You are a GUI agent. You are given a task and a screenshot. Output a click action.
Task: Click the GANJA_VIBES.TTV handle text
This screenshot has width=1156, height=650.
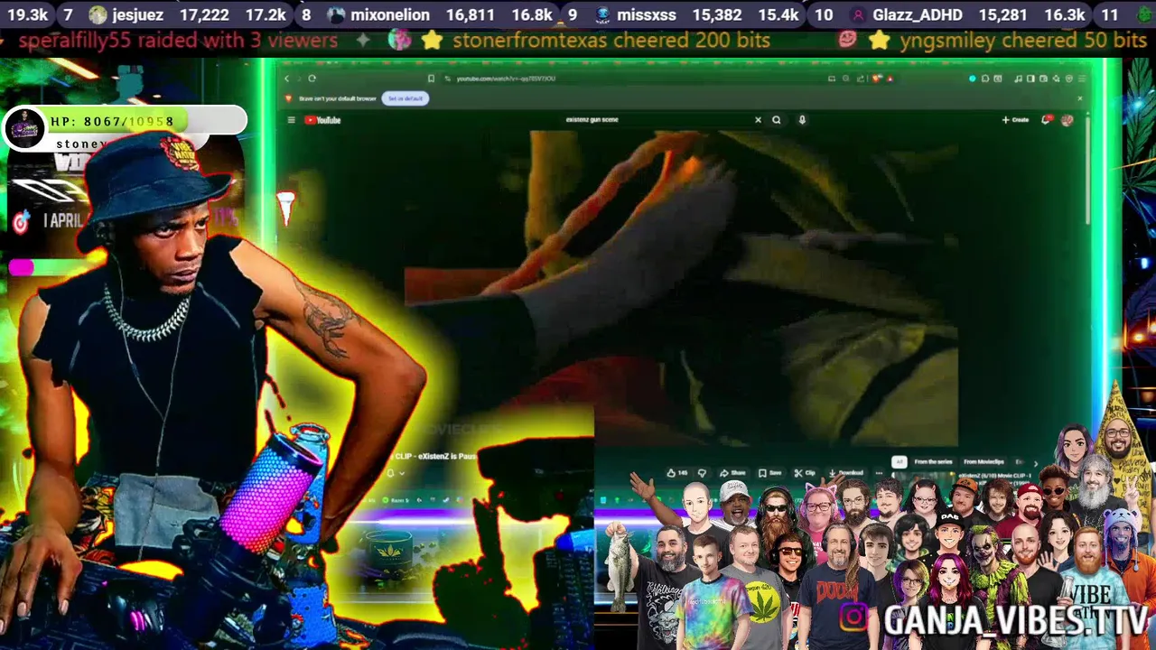pos(1015,620)
